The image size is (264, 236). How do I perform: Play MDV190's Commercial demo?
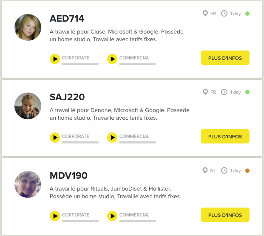coord(112,216)
